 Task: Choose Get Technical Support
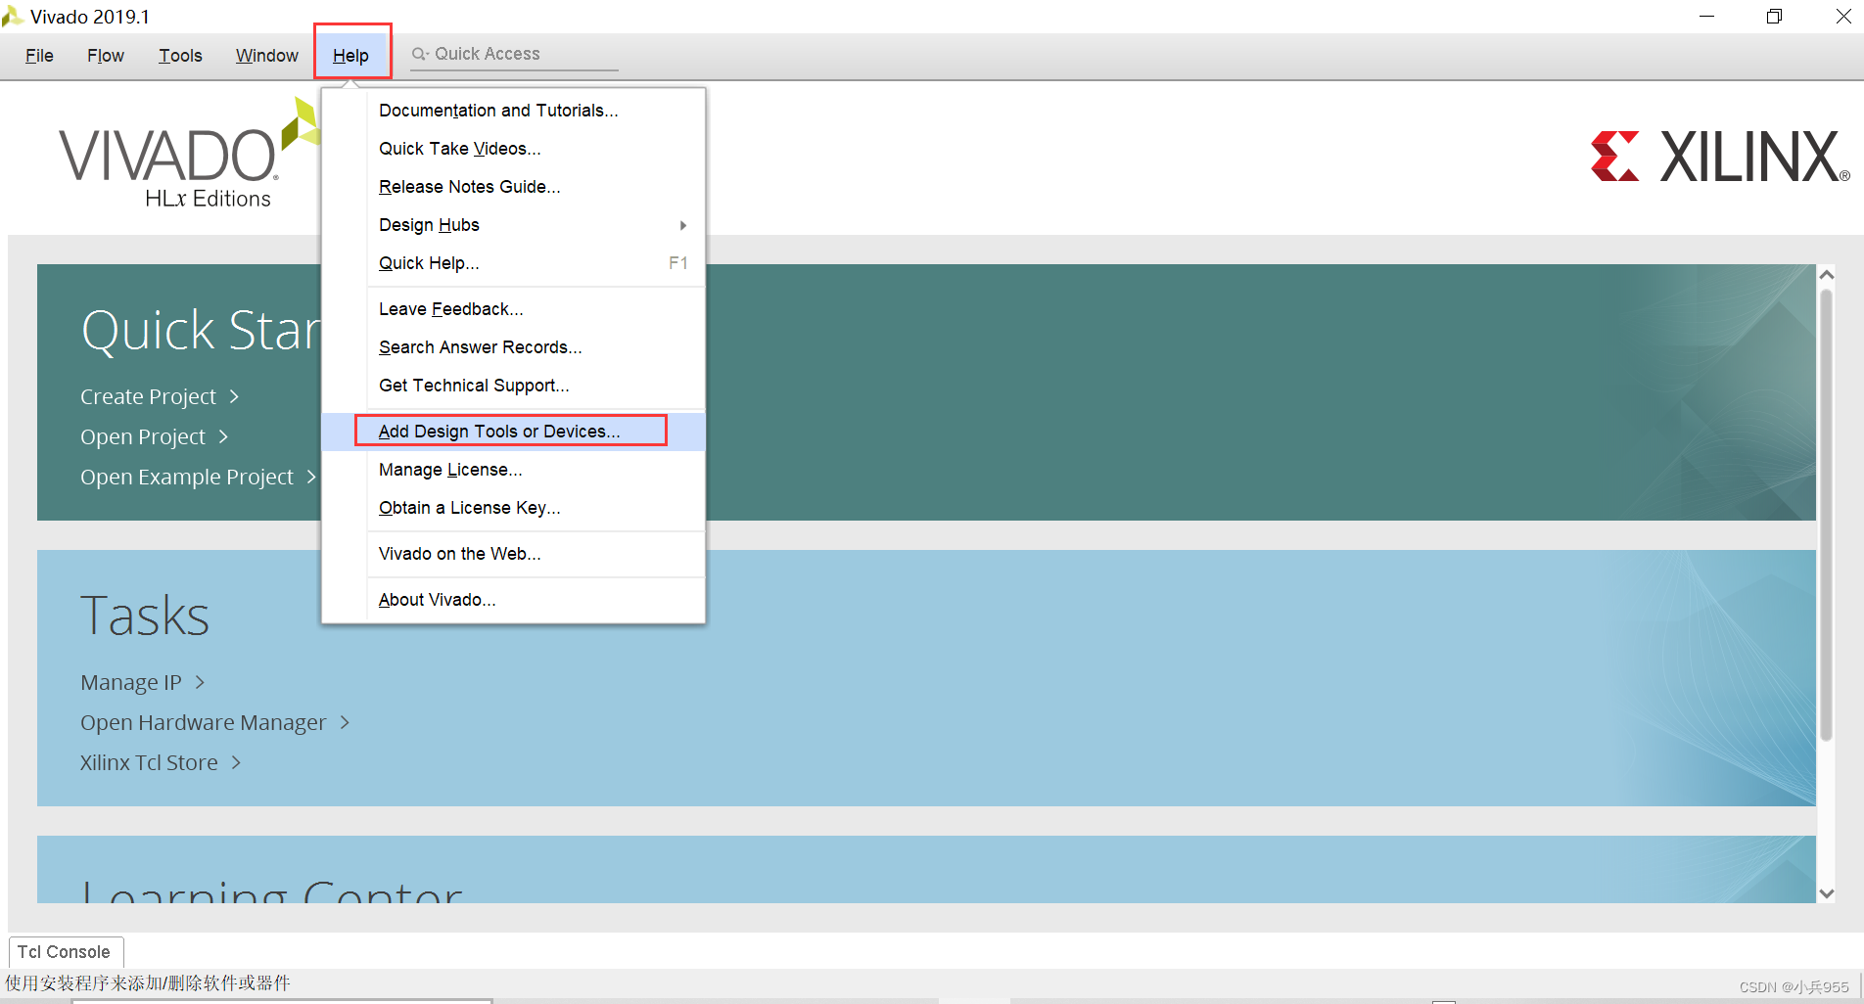tap(513, 386)
